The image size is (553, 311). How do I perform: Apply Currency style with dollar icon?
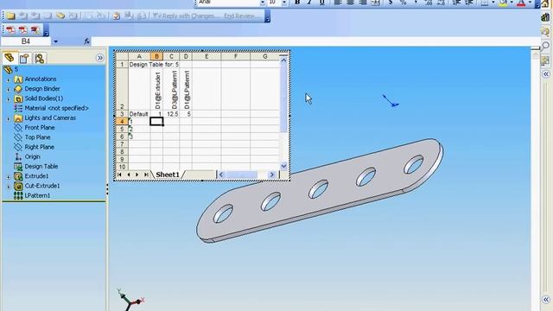coord(391,3)
